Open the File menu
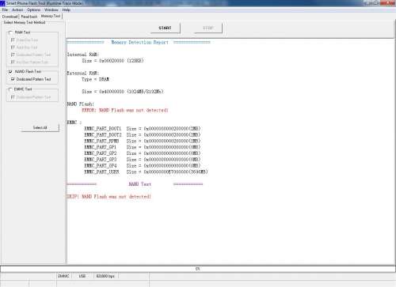This screenshot has height=287, width=396. click(x=5, y=10)
